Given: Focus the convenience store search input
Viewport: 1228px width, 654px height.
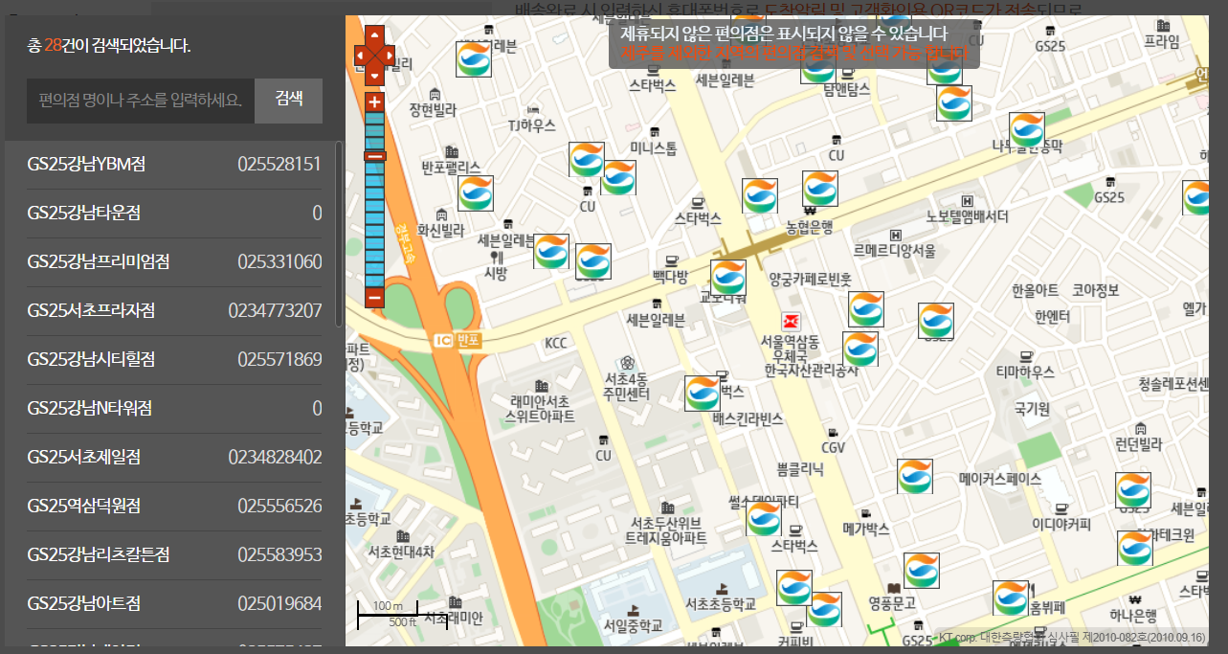Looking at the screenshot, I should click(141, 101).
